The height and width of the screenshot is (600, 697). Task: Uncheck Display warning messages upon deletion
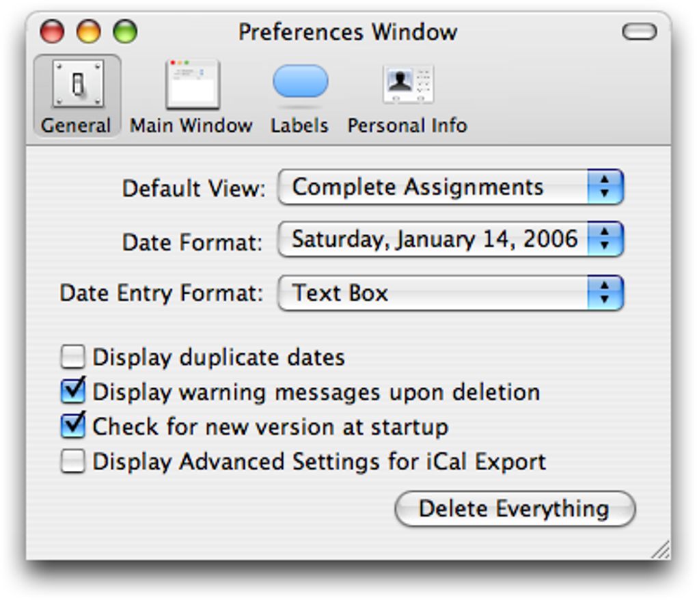72,392
